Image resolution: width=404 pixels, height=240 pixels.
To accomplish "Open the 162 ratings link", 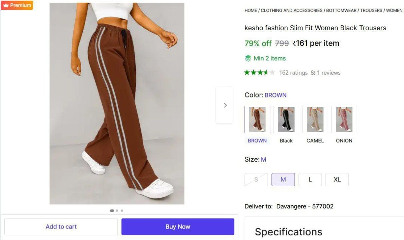I will click(x=293, y=73).
